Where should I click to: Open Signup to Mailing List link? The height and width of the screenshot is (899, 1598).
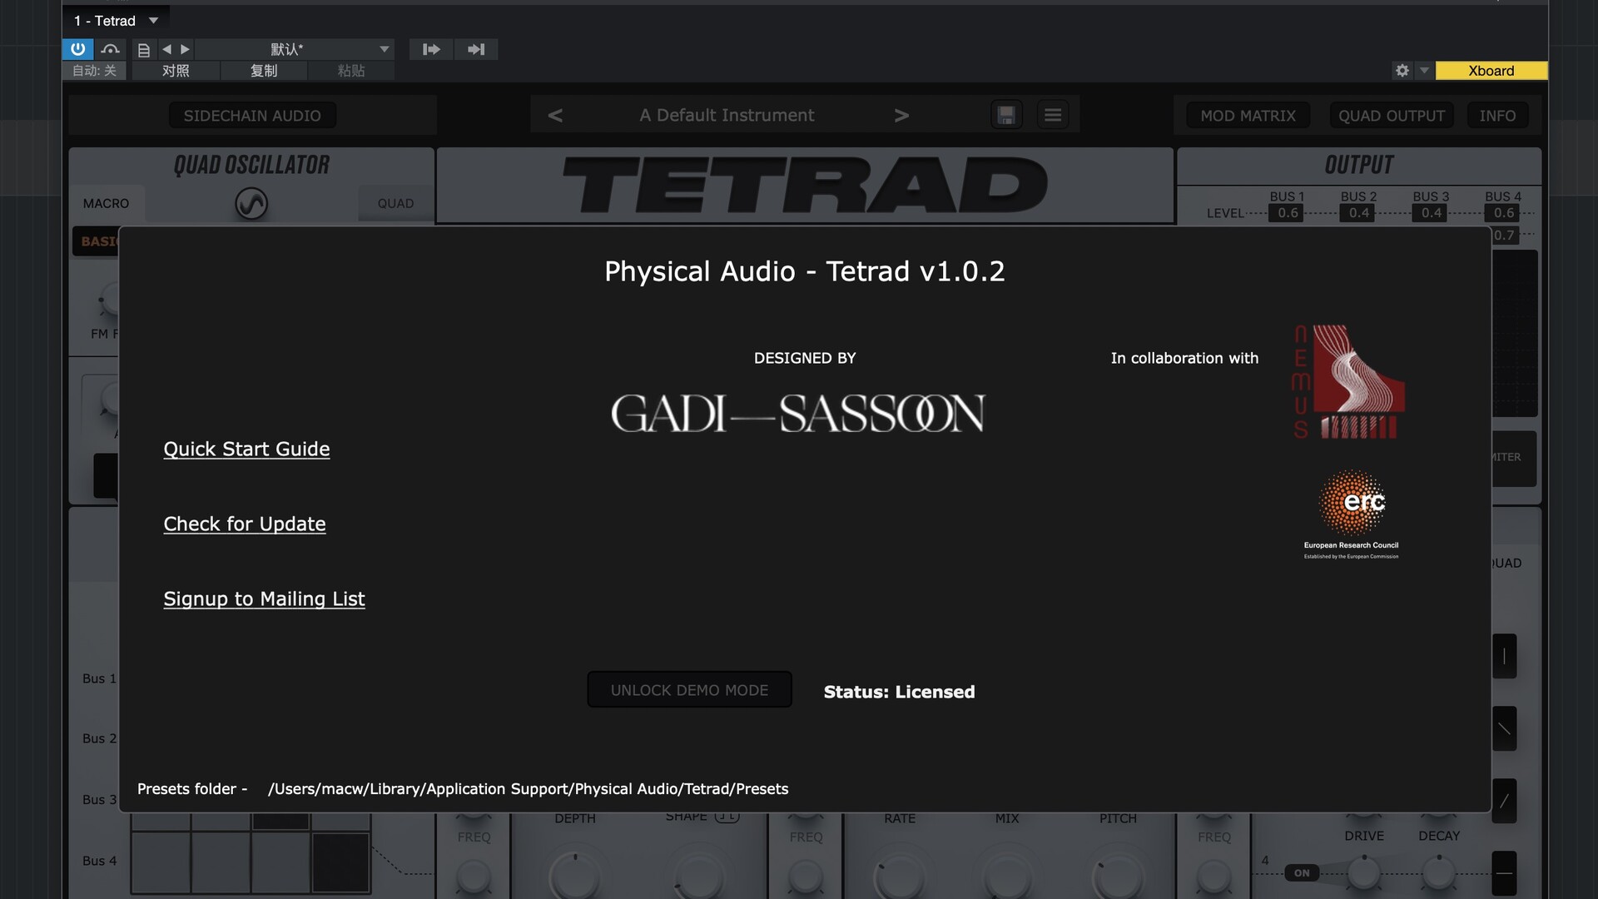click(x=264, y=599)
